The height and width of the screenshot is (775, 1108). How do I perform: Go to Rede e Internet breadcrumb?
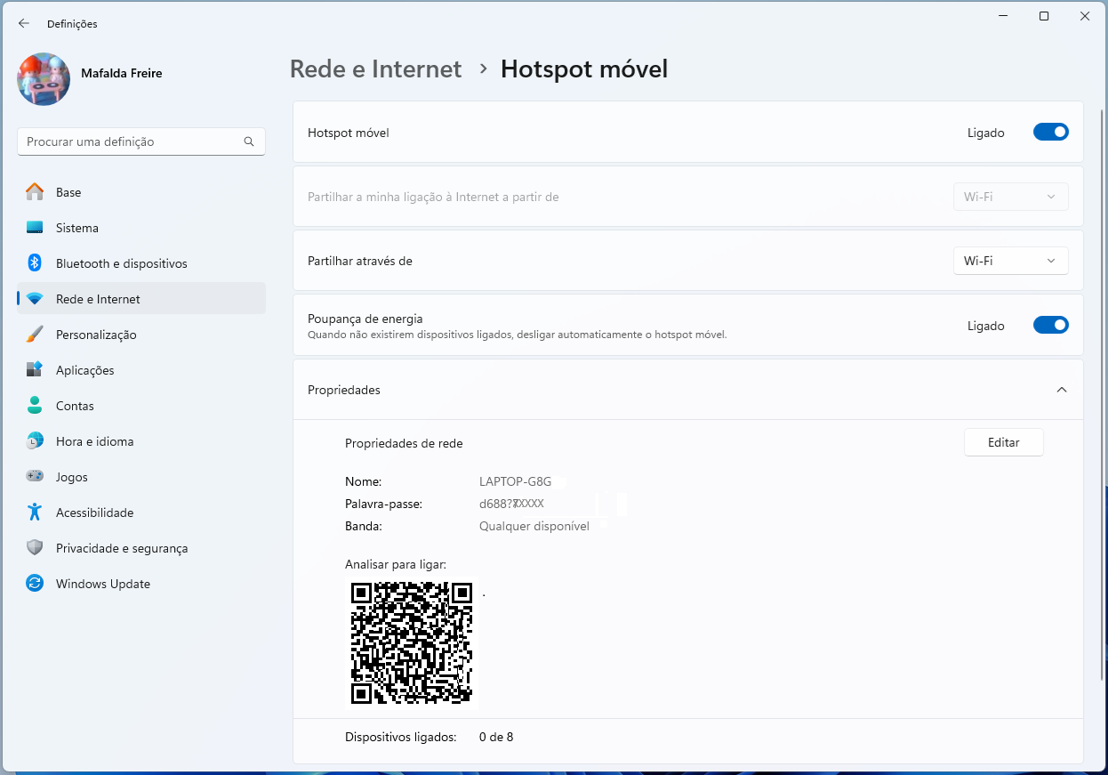(375, 69)
